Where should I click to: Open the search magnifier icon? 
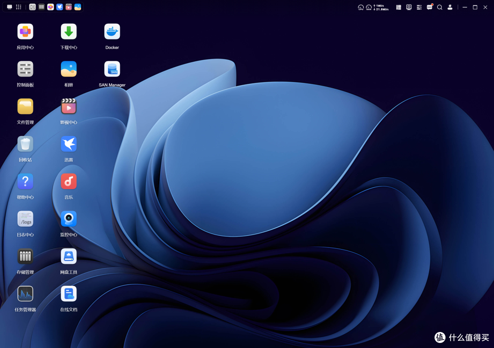tap(440, 7)
